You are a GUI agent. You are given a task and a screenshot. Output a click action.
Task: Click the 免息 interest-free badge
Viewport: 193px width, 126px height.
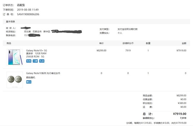tap(42, 61)
